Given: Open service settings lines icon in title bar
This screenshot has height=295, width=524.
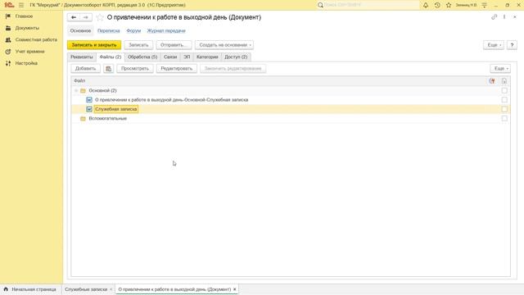Looking at the screenshot, I should (x=484, y=5).
